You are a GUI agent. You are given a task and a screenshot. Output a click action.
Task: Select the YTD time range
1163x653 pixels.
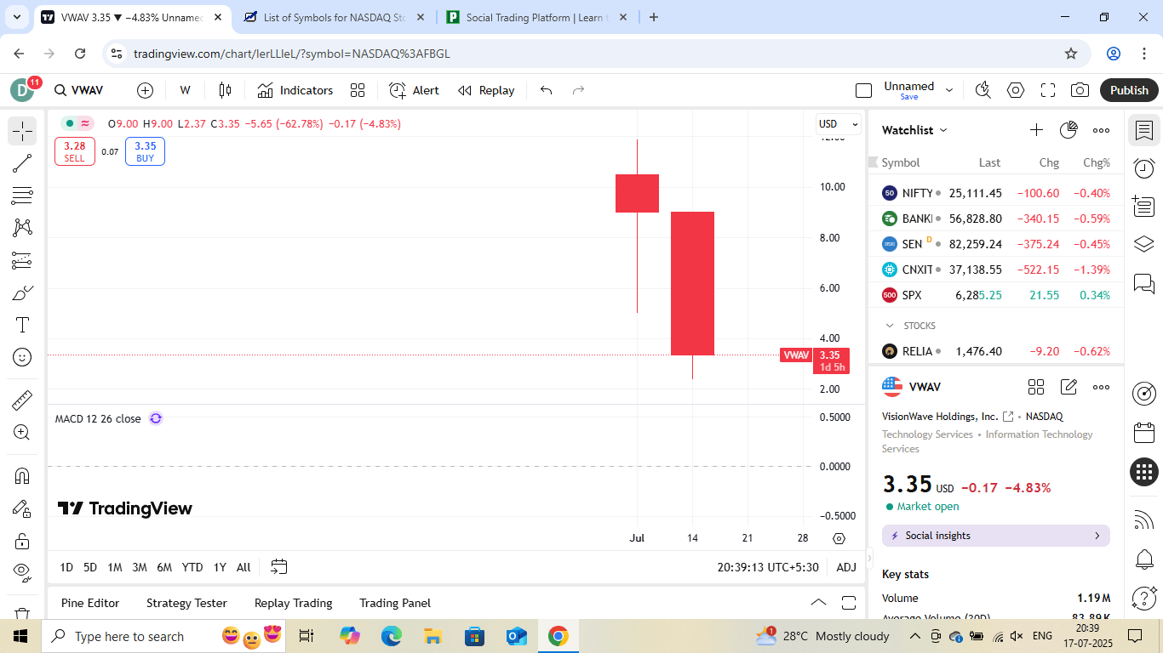click(x=192, y=567)
